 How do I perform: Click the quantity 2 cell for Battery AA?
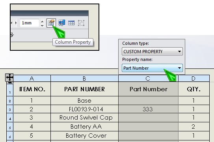pos(194,127)
